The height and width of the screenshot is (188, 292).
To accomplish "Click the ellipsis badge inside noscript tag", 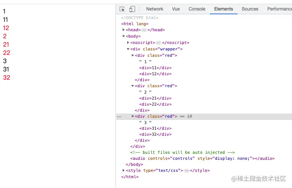I will pyautogui.click(x=158, y=43).
